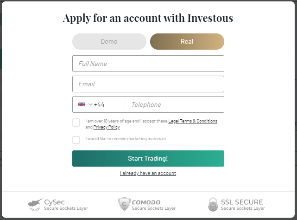This screenshot has height=220, width=297.
Task: Open the I already have an account link
Action: point(148,174)
